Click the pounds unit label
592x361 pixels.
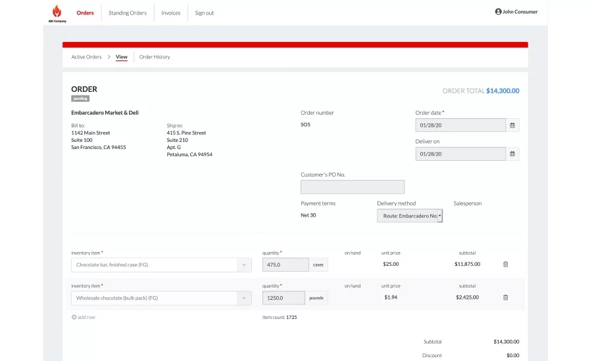tap(316, 298)
